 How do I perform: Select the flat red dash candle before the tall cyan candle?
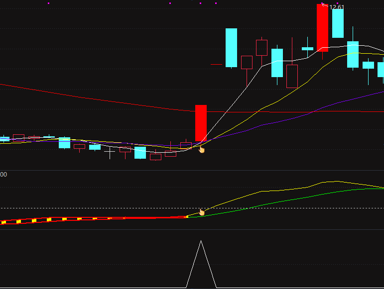216,65
